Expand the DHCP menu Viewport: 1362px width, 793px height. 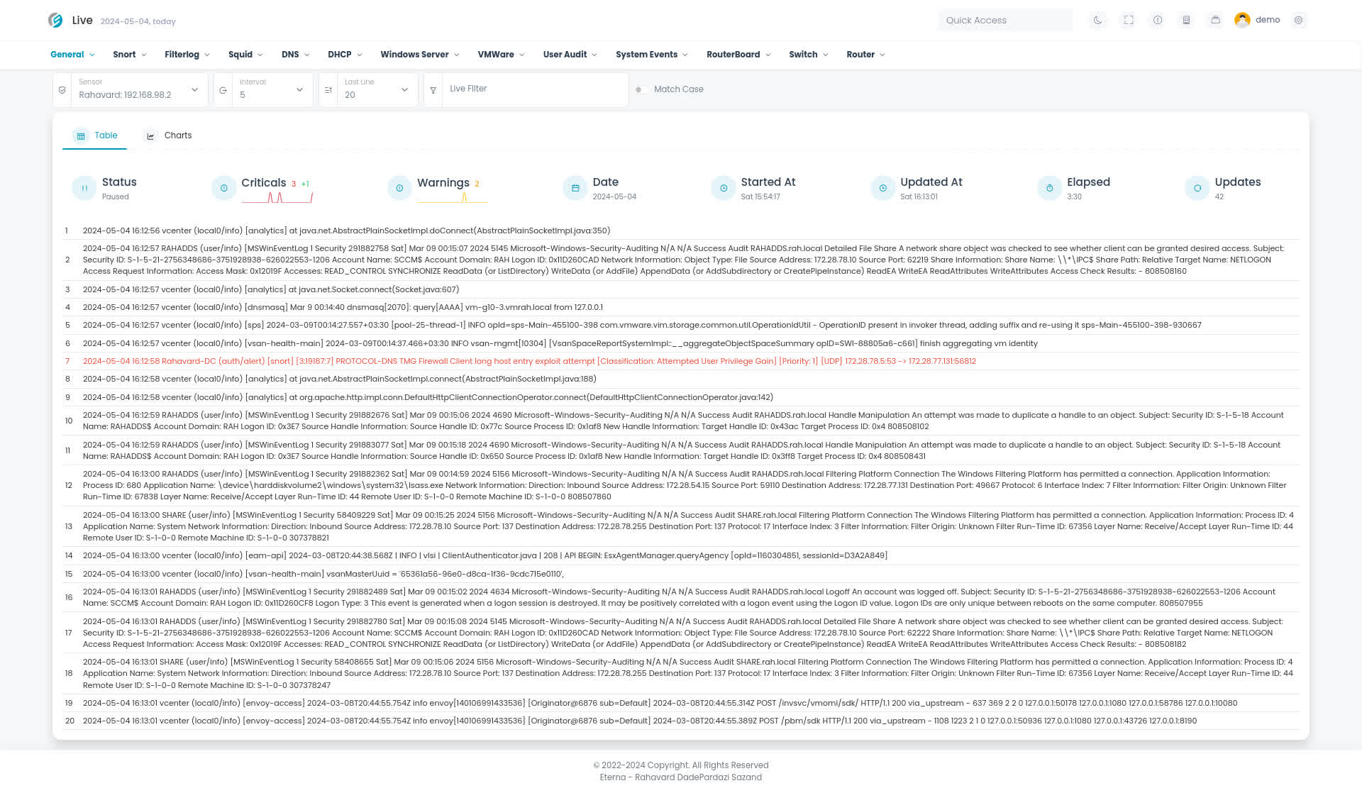point(345,55)
